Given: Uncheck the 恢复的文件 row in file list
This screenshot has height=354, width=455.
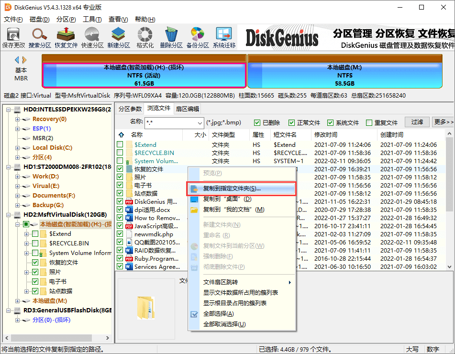Looking at the screenshot, I should click(x=120, y=168).
